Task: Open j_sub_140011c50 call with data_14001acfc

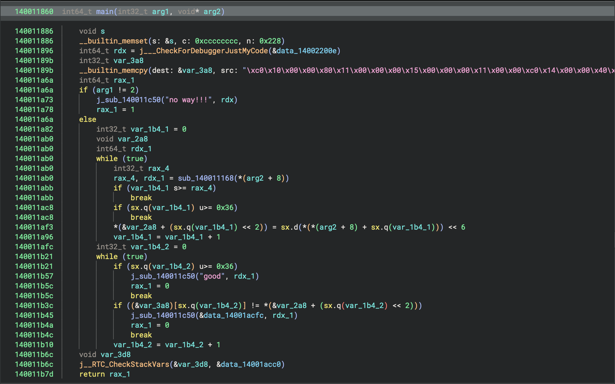Action: (163, 315)
